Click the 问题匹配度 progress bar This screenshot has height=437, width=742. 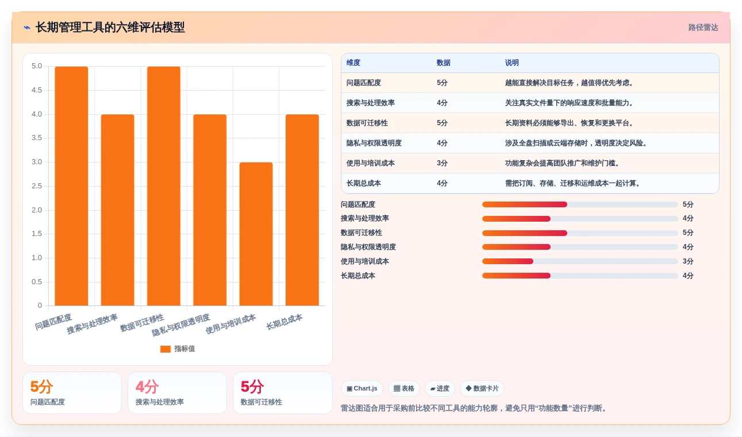[x=580, y=204]
